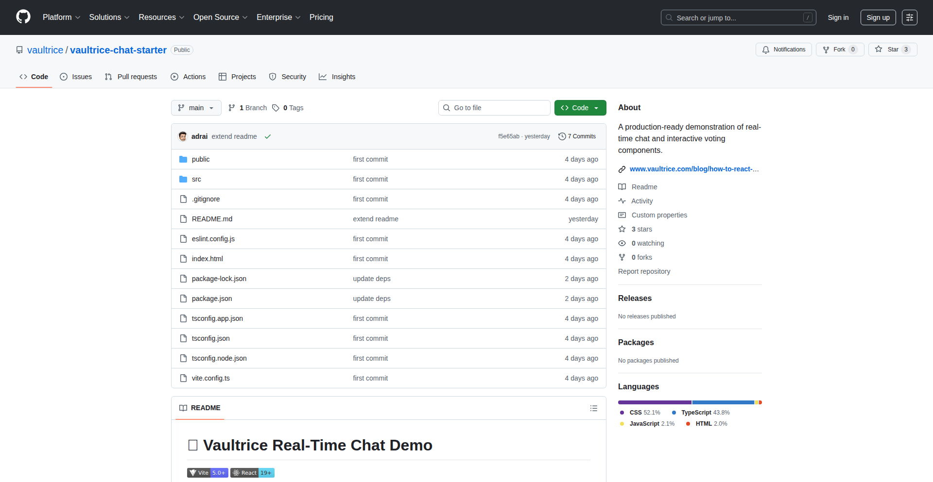The width and height of the screenshot is (933, 482).
Task: Click the Go to file search field
Action: pyautogui.click(x=494, y=108)
